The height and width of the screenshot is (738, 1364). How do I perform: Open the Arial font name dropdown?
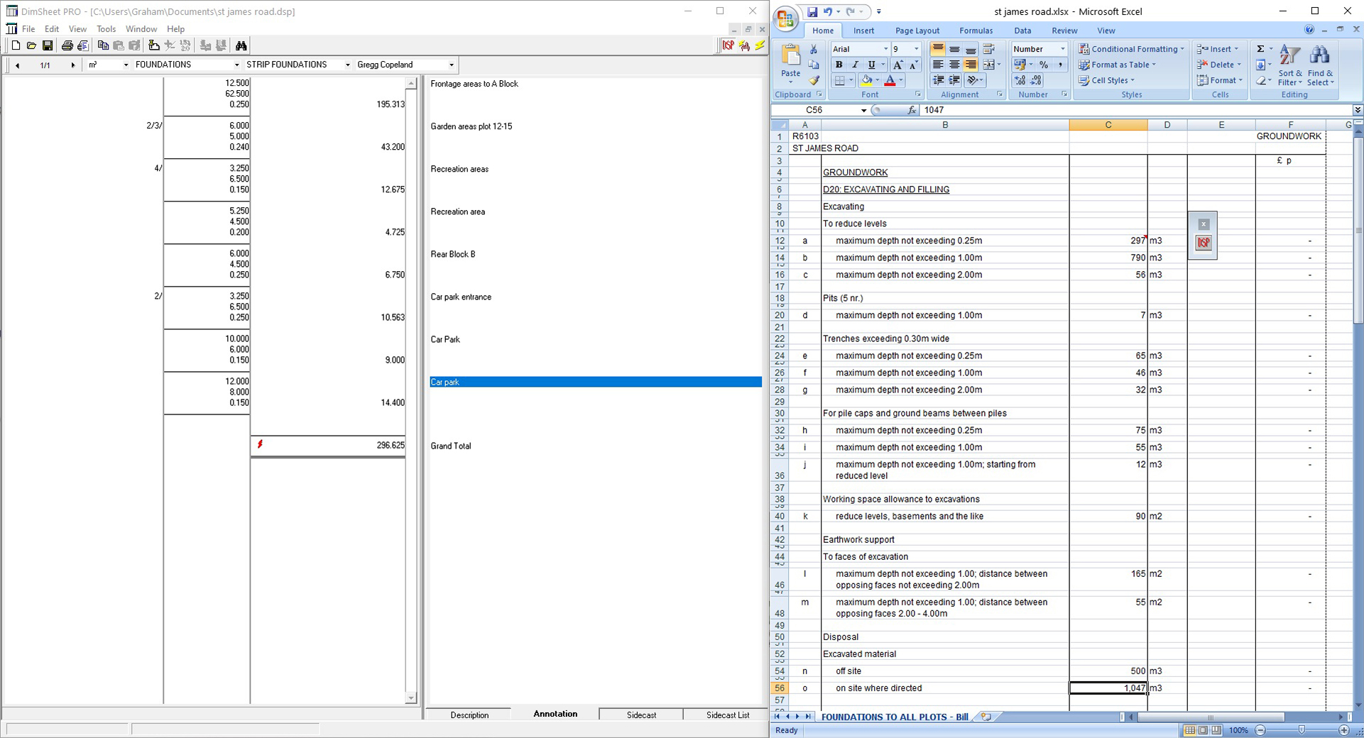coord(885,49)
